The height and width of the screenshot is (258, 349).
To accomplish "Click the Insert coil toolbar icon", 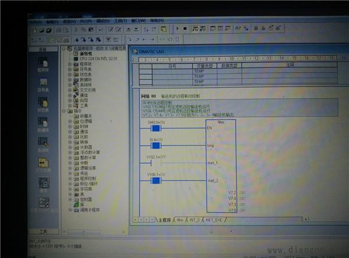I will [170, 40].
